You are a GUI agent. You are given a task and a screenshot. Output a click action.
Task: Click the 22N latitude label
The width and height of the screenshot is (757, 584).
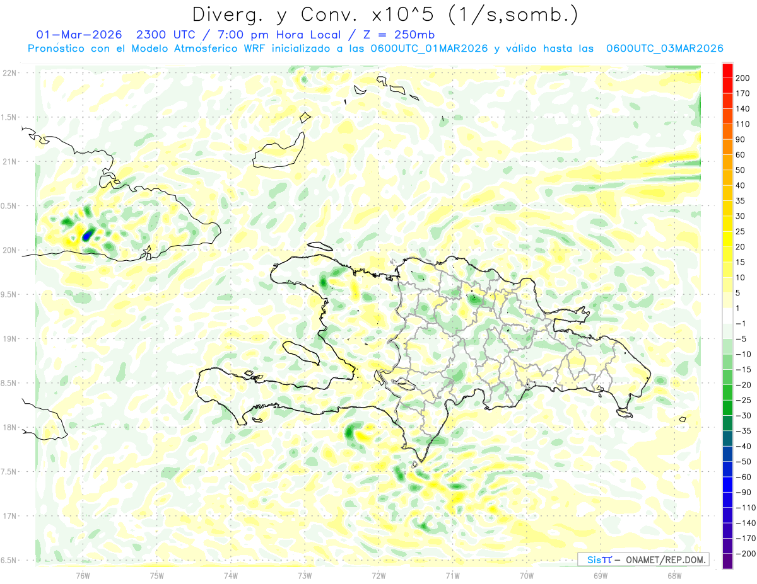9,73
